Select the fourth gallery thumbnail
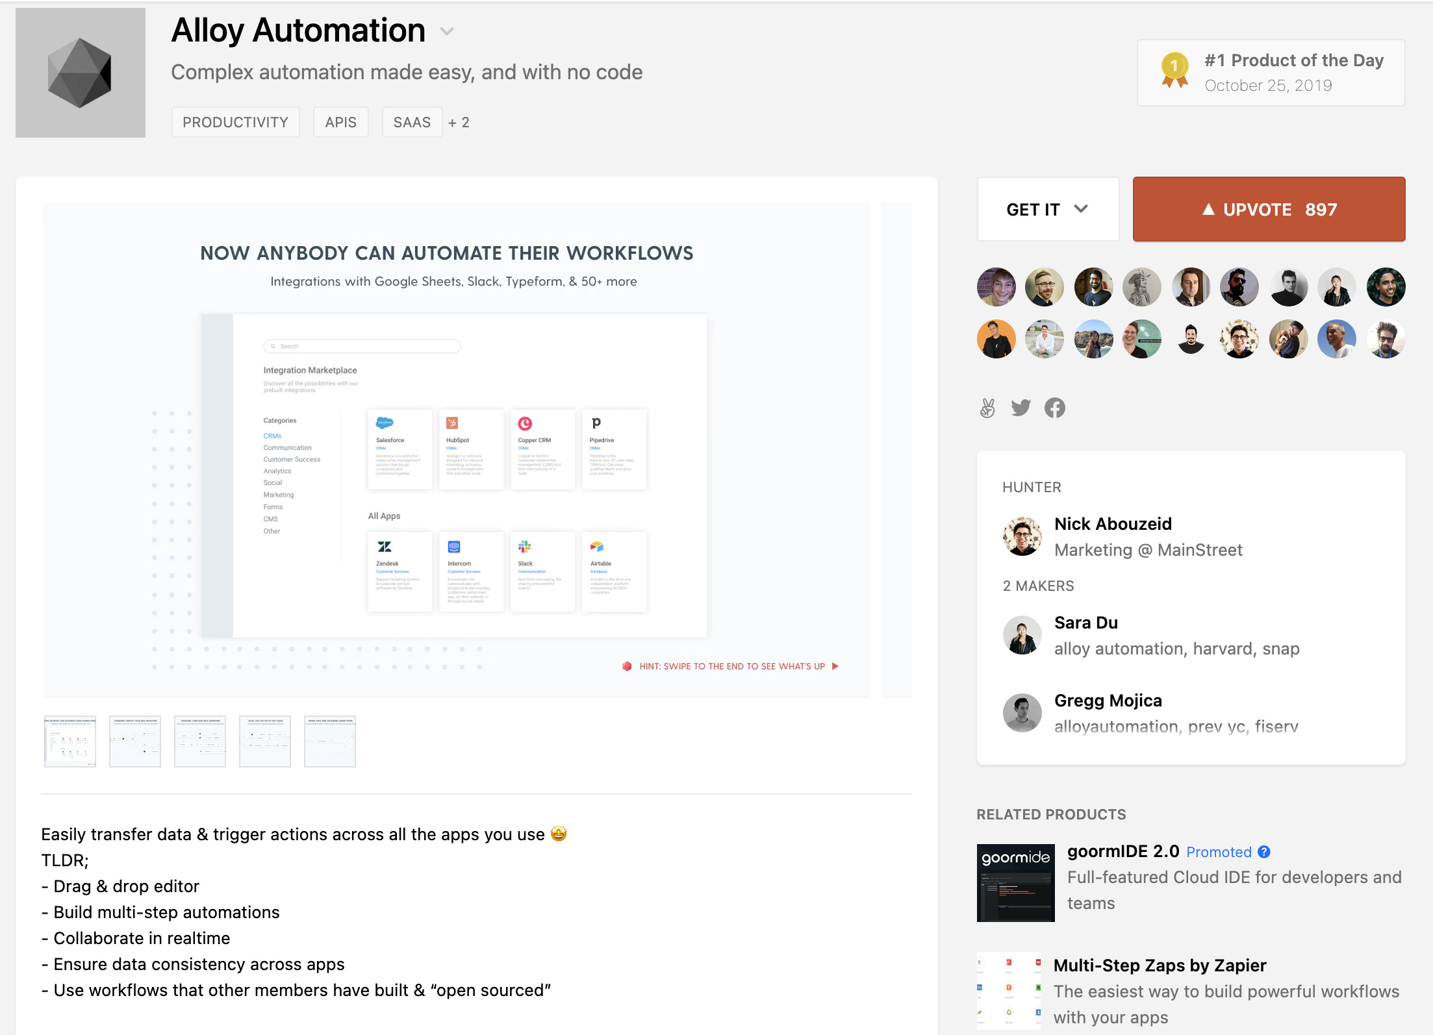 click(x=265, y=742)
